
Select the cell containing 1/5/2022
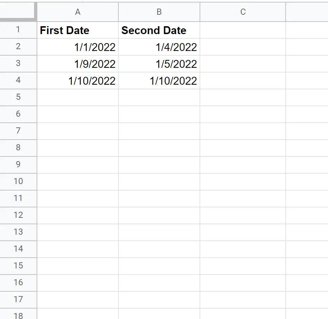coord(159,64)
